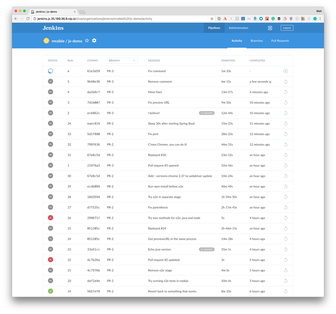The height and width of the screenshot is (314, 336).
Task: Open the 'Fix command' run row
Action: point(168,71)
